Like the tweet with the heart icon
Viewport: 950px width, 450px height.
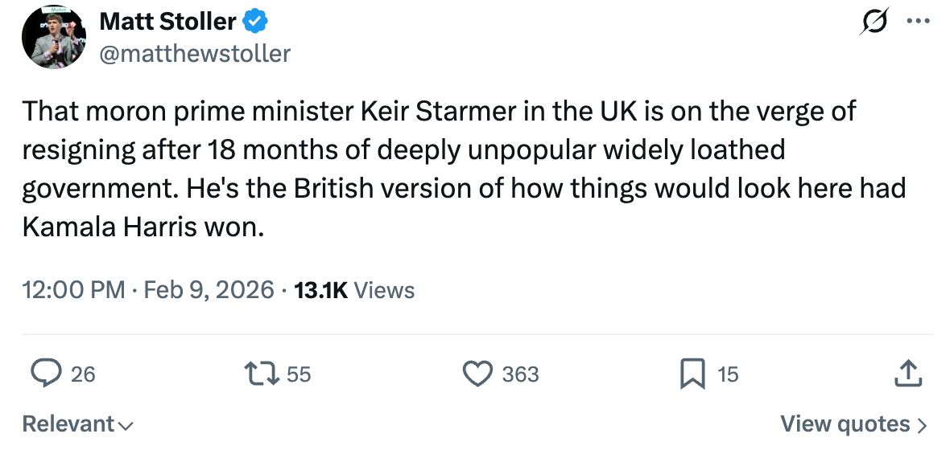tap(477, 374)
